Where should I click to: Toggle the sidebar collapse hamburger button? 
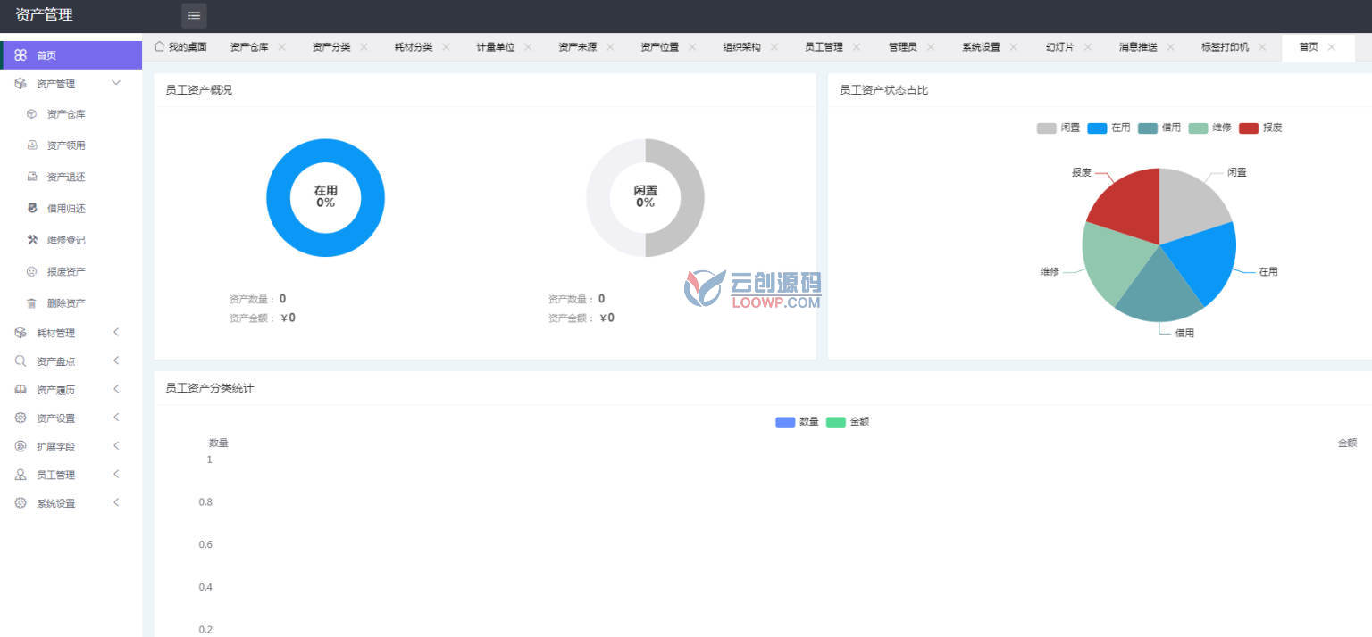click(194, 15)
